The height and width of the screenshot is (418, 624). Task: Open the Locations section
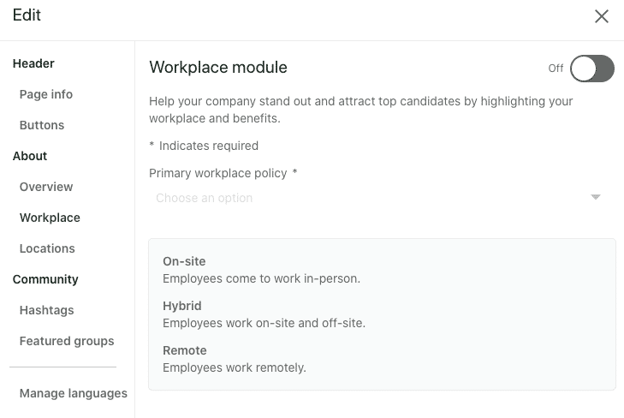[x=47, y=248]
